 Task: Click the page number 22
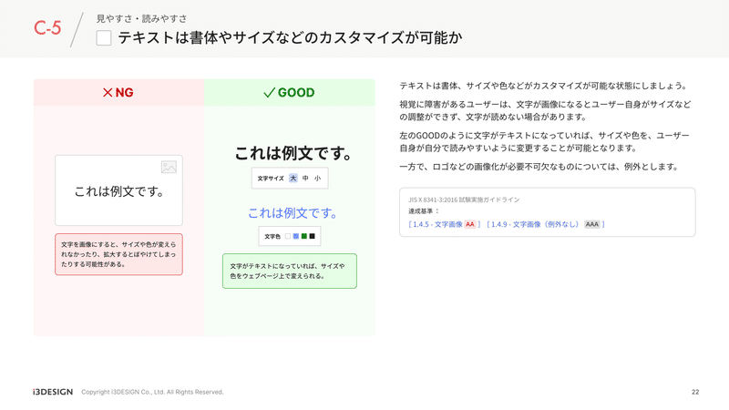[x=695, y=392]
